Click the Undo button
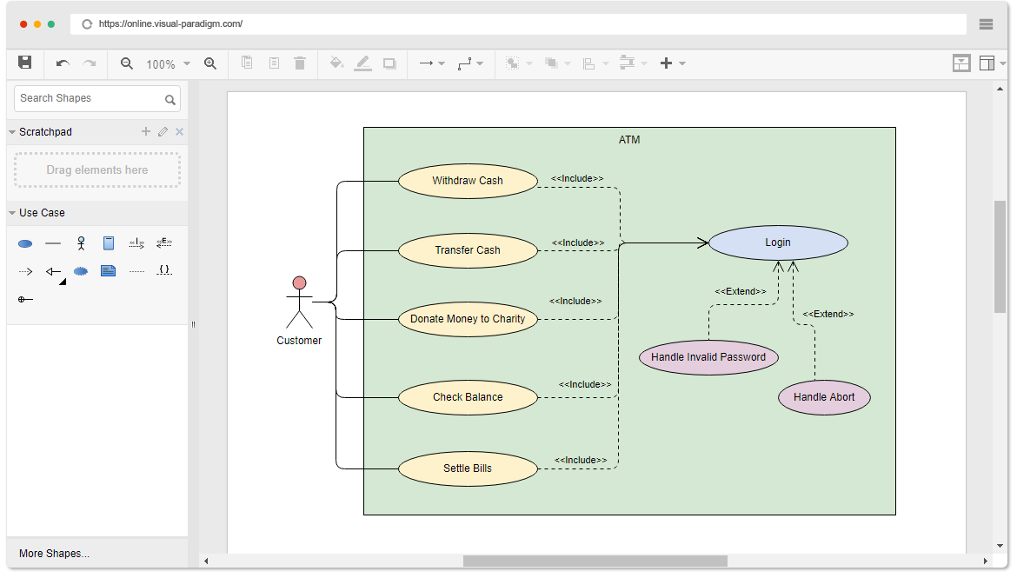Viewport: 1017px width, 578px height. [61, 63]
